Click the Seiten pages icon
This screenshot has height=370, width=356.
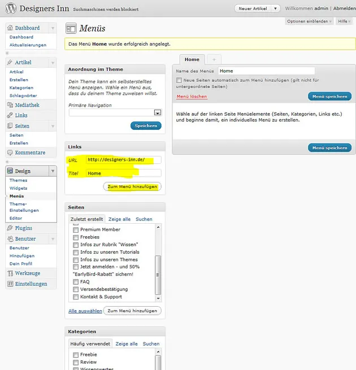tap(10, 126)
